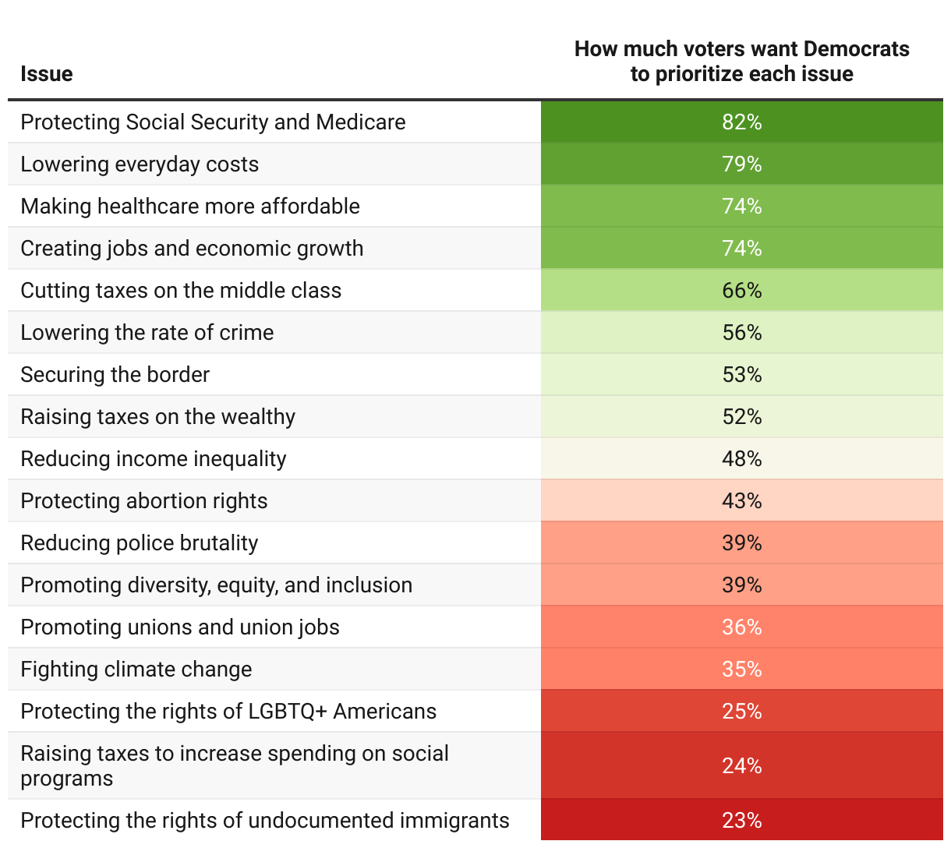
Task: Click Making healthcare more affordable label
Action: tap(190, 207)
